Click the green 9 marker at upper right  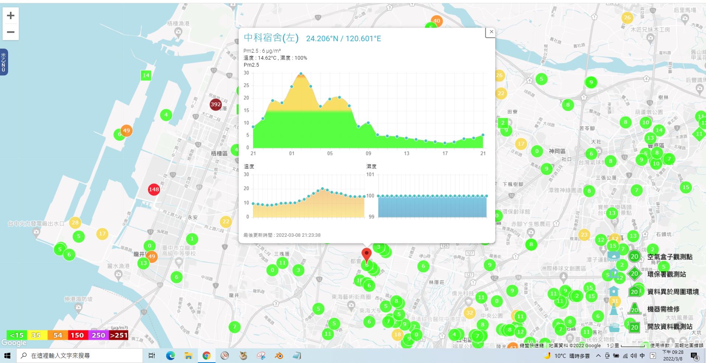pyautogui.click(x=591, y=82)
